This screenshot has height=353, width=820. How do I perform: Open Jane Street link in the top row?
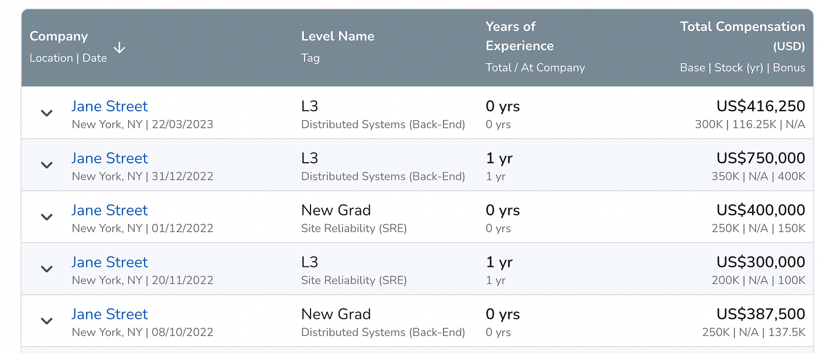[109, 106]
